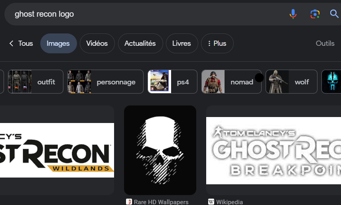The height and width of the screenshot is (205, 341).
Task: Open the Ghost Recon Wildlands logo image
Action: [x=57, y=150]
